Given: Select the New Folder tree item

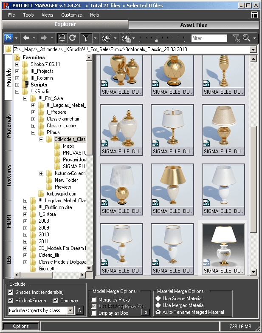Looking at the screenshot, I should click(66, 180).
